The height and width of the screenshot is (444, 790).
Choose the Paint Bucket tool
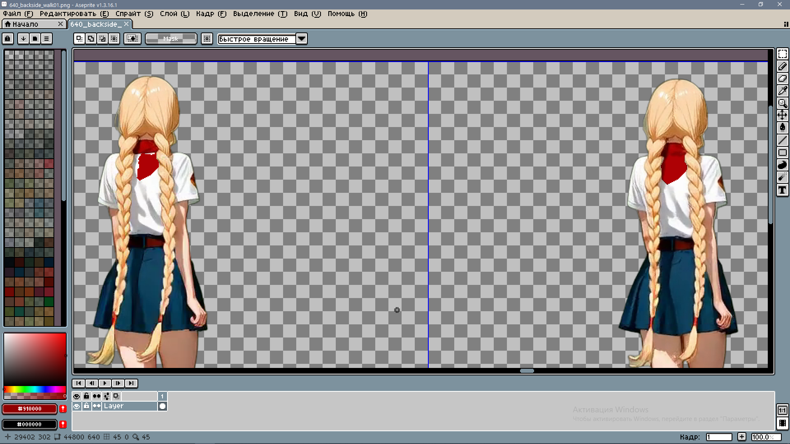pos(782,128)
